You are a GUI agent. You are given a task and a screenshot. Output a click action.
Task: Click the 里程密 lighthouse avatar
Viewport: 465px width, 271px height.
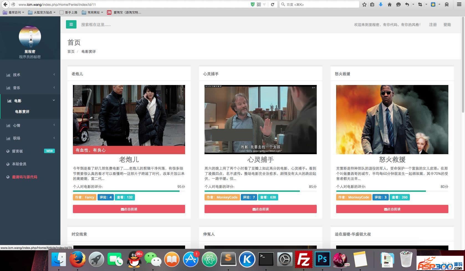[x=30, y=37]
